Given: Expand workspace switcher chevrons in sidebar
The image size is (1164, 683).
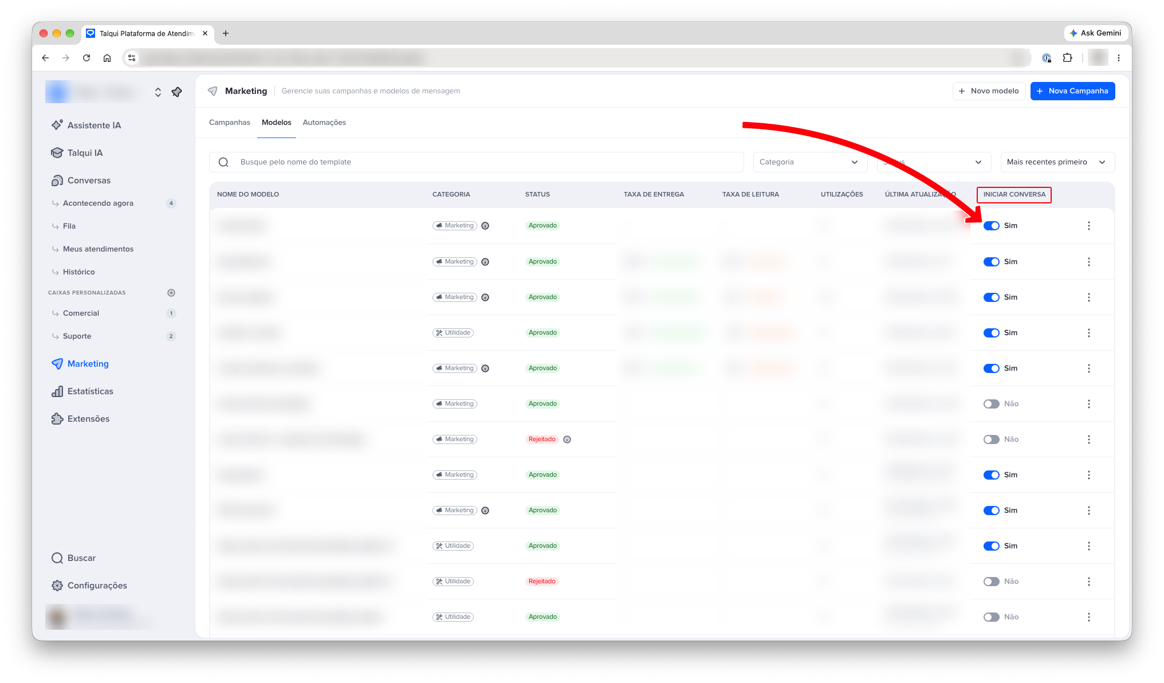Looking at the screenshot, I should pyautogui.click(x=158, y=92).
